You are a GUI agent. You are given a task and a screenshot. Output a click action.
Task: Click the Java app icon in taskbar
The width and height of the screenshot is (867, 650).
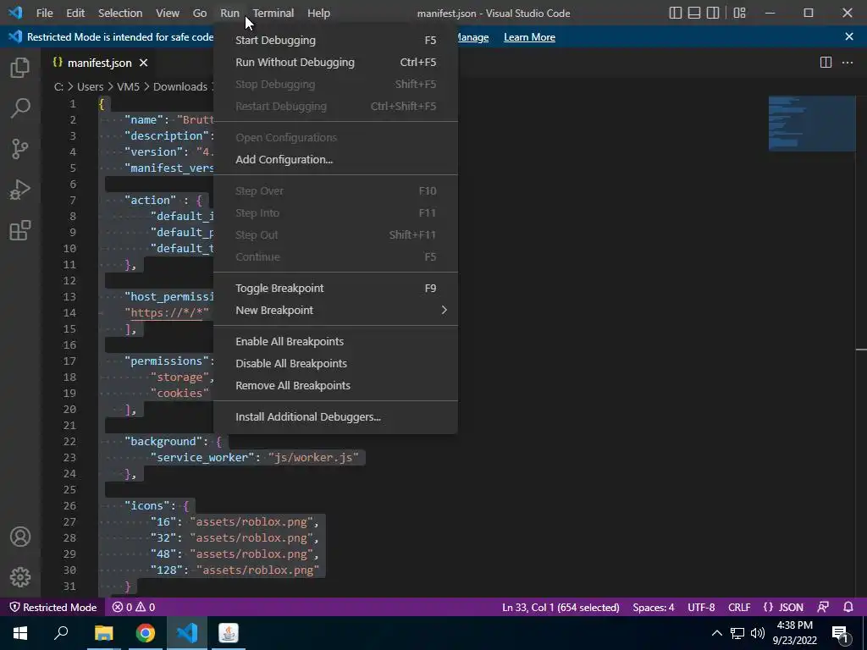click(x=229, y=633)
